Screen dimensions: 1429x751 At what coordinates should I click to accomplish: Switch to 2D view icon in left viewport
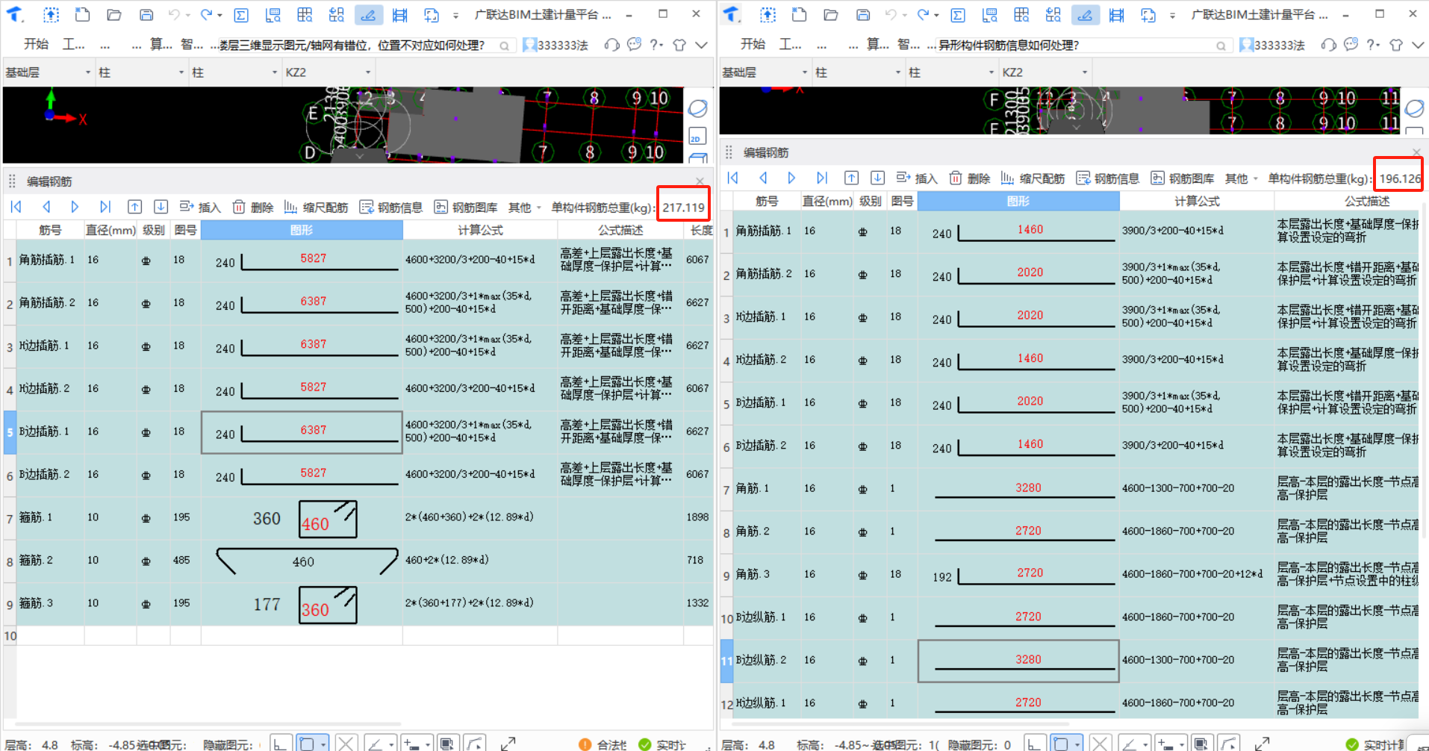pos(697,137)
